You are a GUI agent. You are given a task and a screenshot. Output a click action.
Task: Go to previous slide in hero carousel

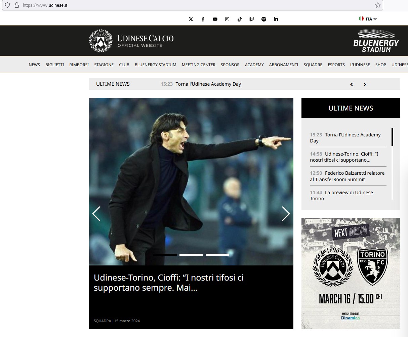(x=96, y=214)
